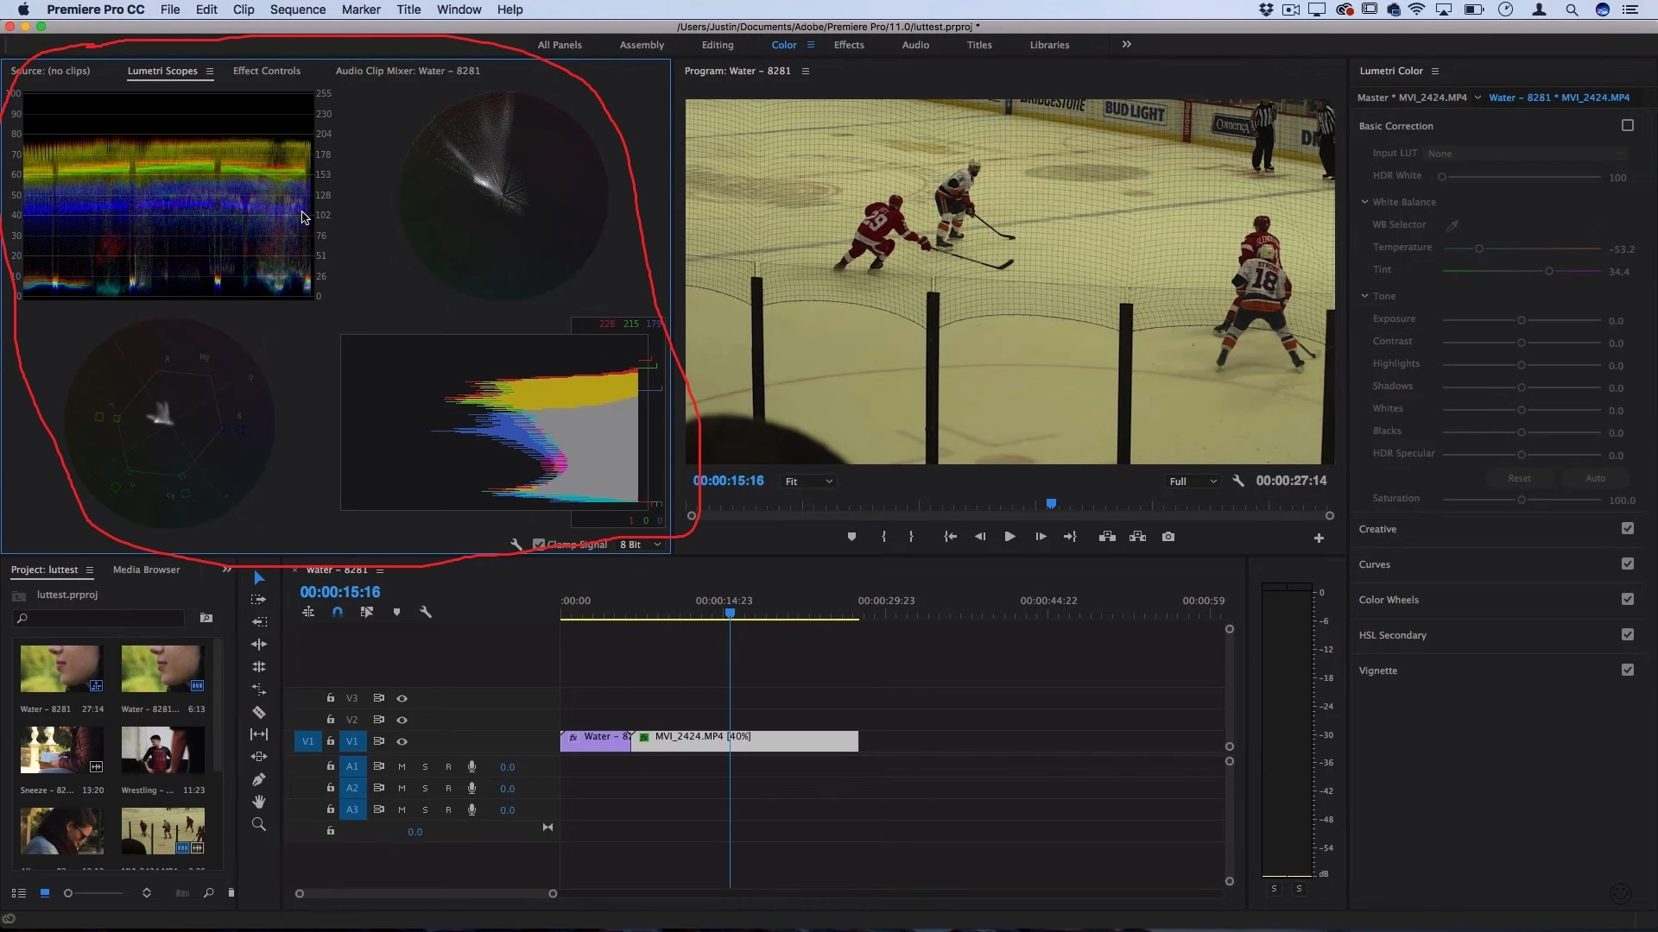The height and width of the screenshot is (932, 1658).
Task: Click the Auto tone button
Action: pos(1595,478)
